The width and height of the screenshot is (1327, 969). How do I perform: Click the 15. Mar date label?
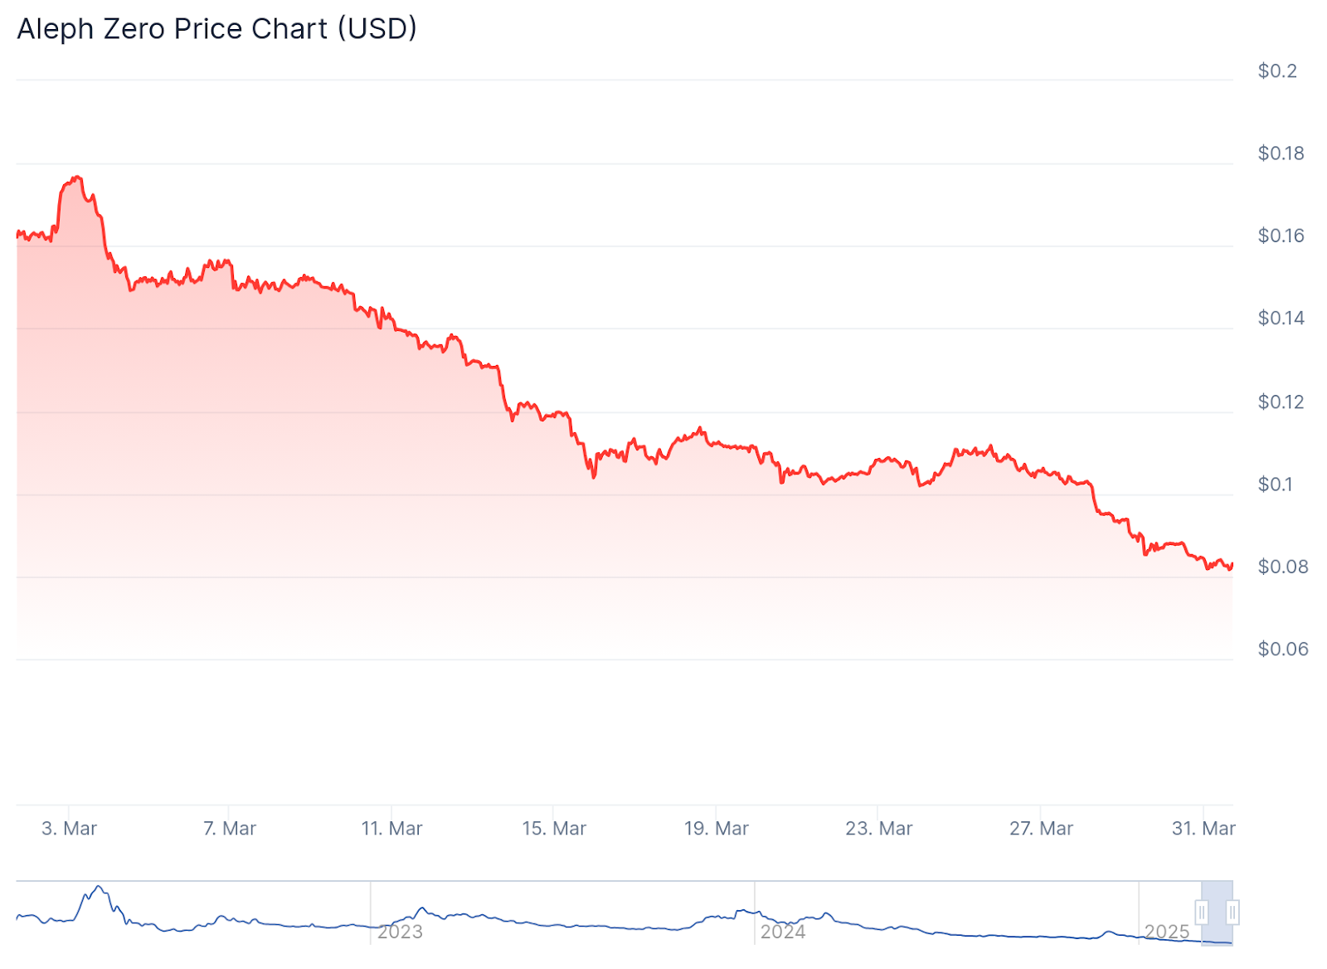click(553, 828)
